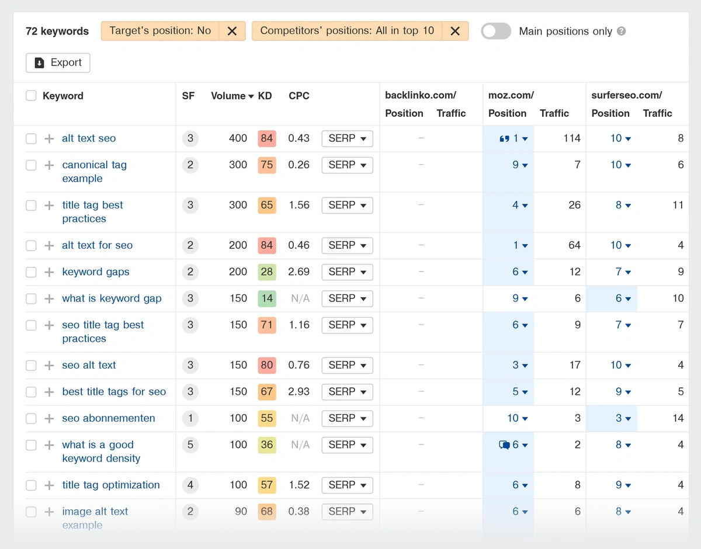Click the SF column header
This screenshot has height=549, width=701.
188,96
